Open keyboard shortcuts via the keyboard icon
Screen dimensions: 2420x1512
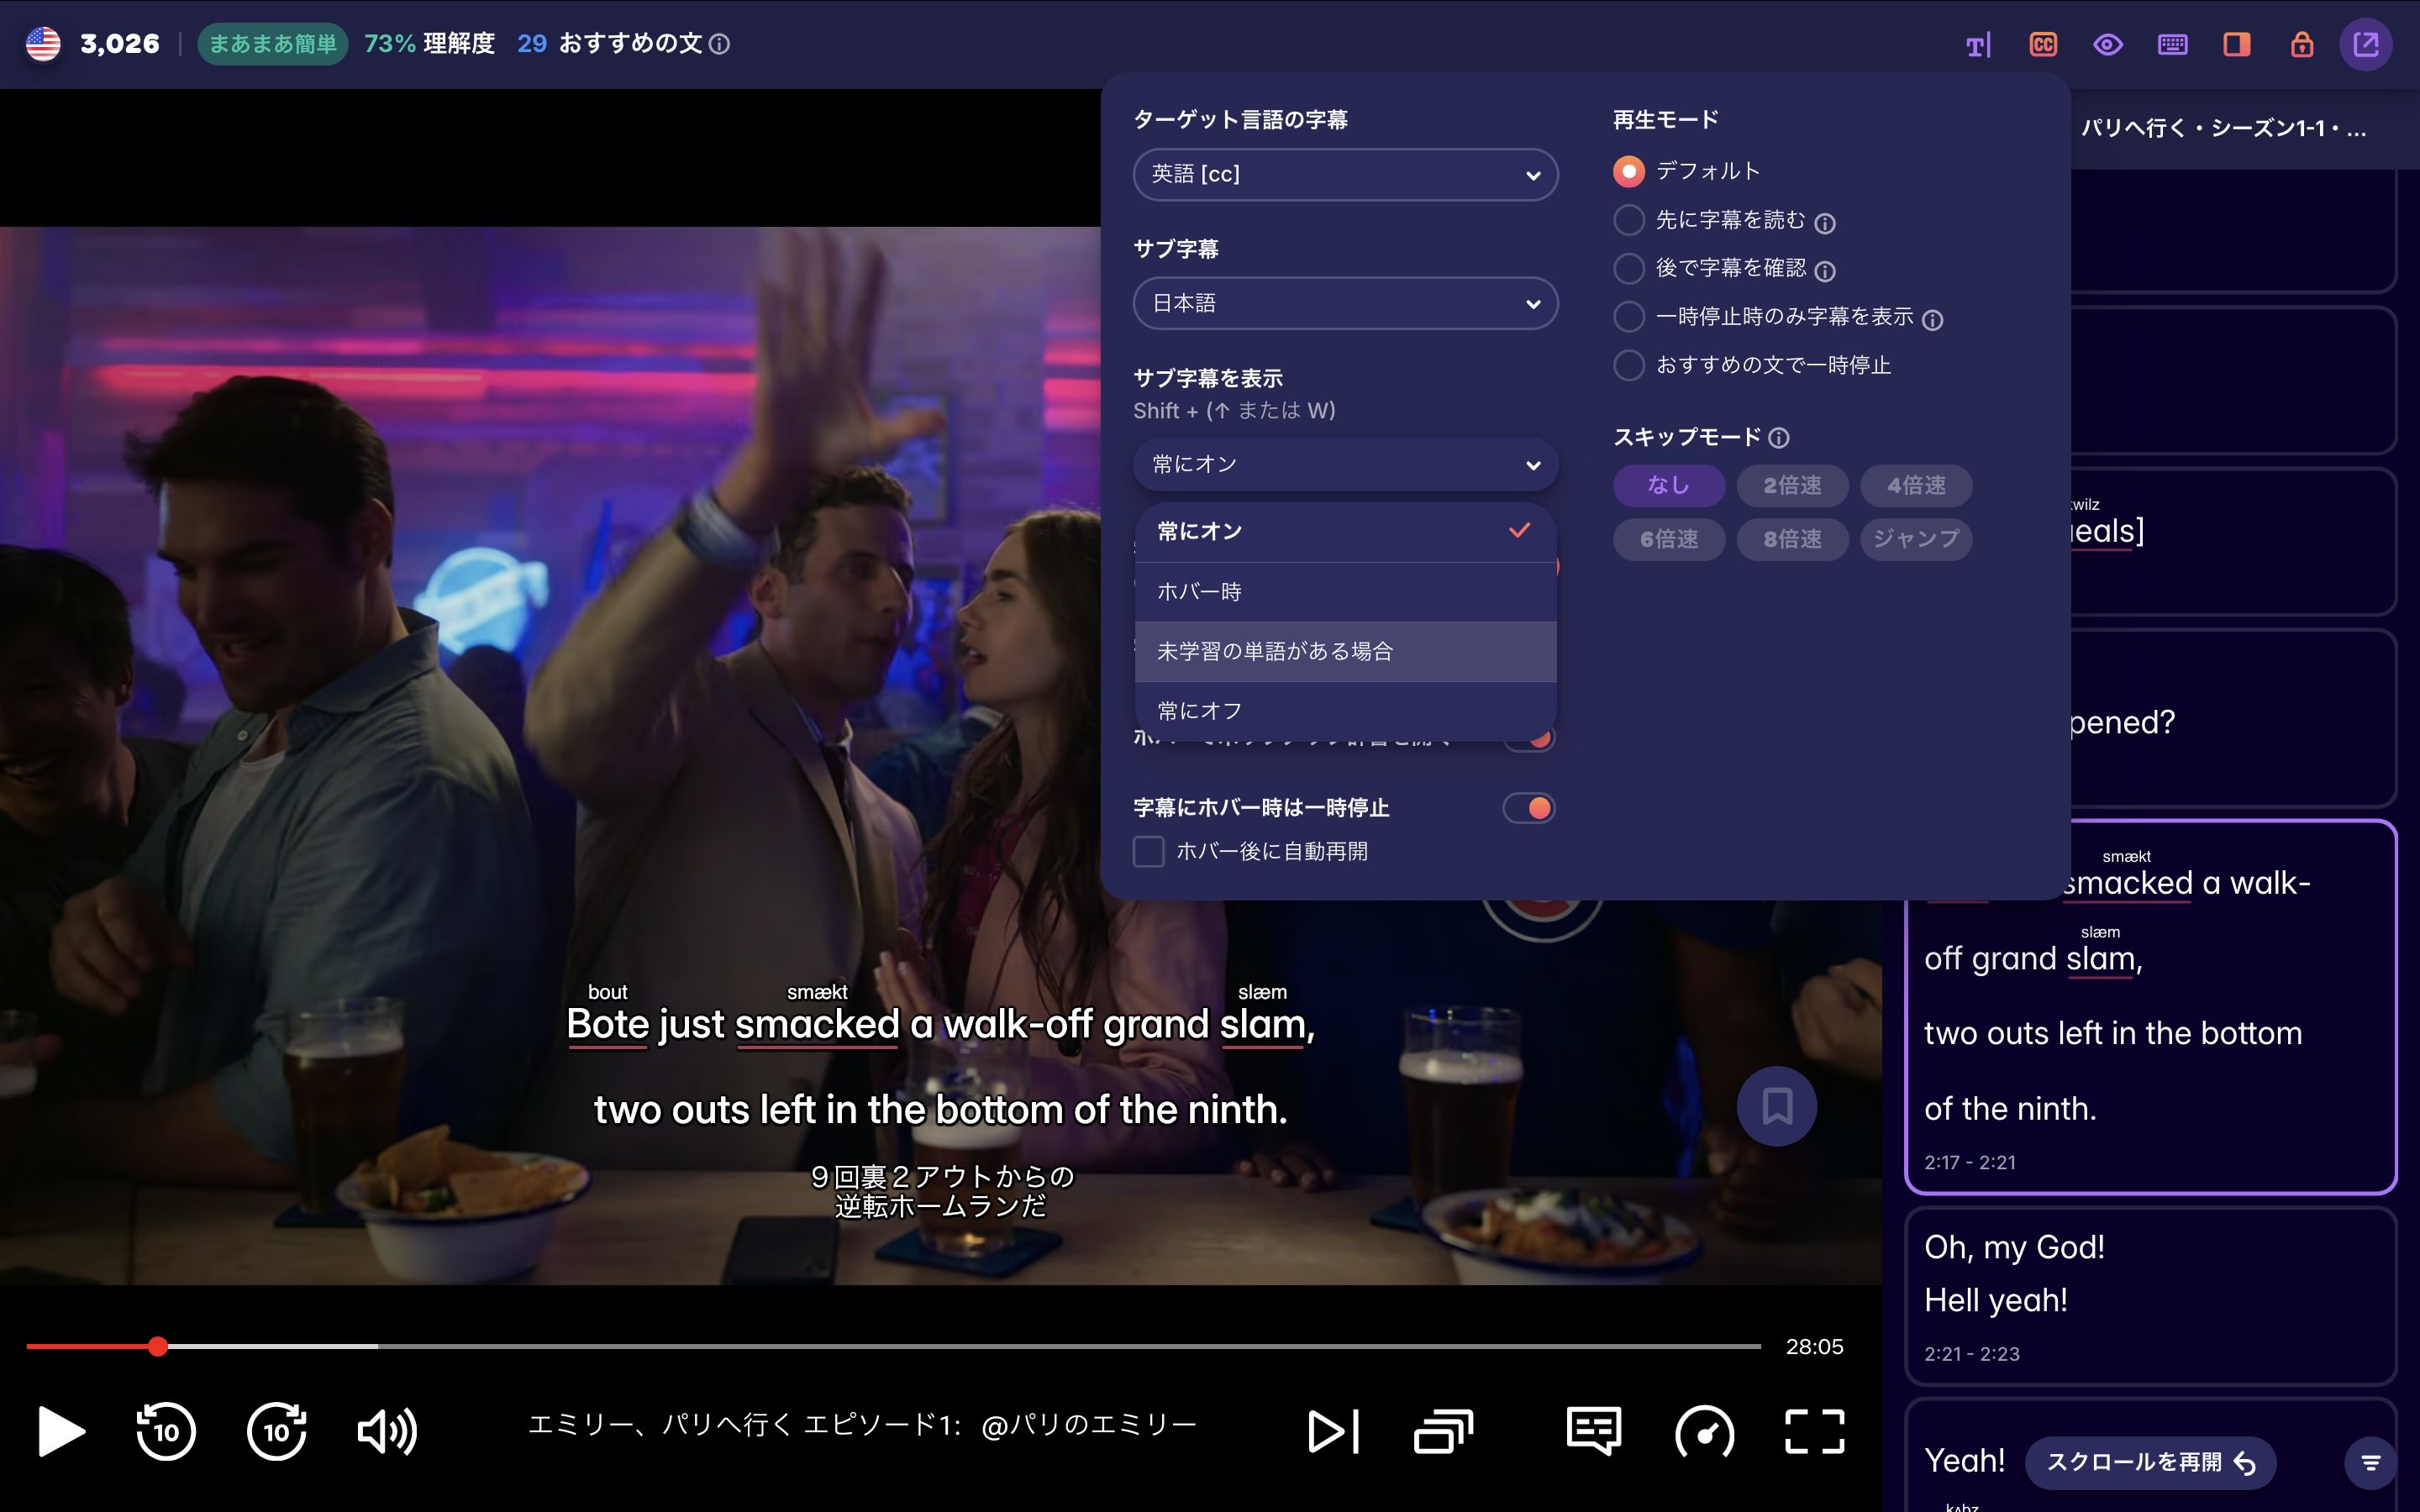[x=2172, y=44]
